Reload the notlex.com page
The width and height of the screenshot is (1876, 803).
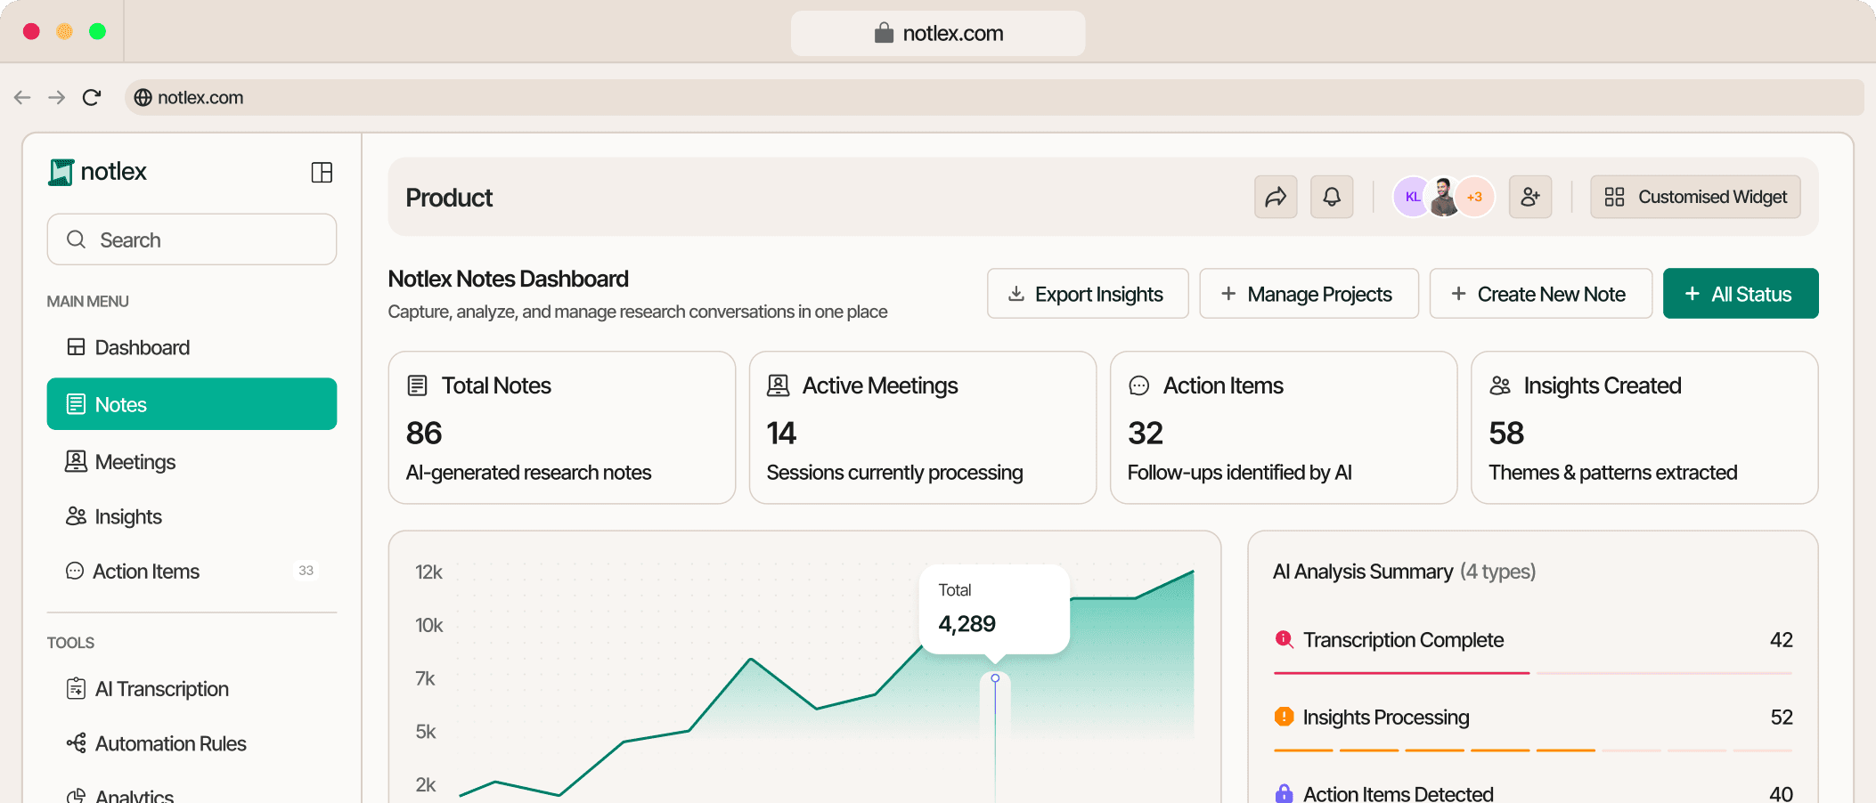pos(91,97)
